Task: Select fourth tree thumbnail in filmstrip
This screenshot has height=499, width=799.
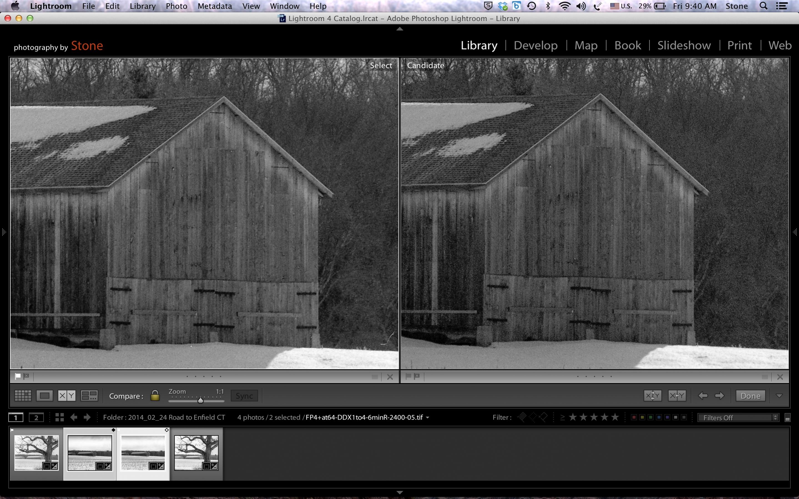Action: [196, 452]
